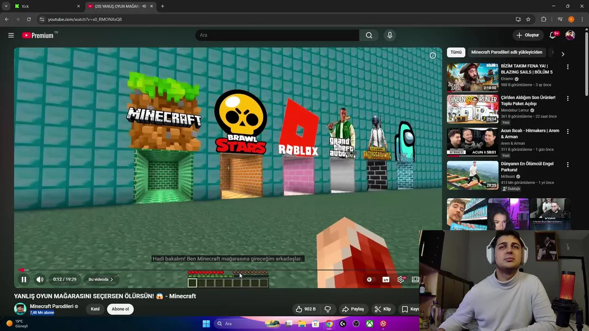Image resolution: width=589 pixels, height=331 pixels.
Task: Open the Minecraft Parodileri channel avatar
Action: [20, 309]
